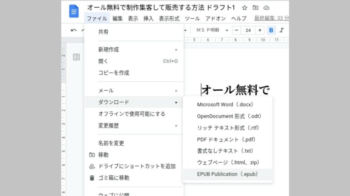Download as OpenDocument 形式 (.odt)
350x196 pixels.
[x=227, y=116]
